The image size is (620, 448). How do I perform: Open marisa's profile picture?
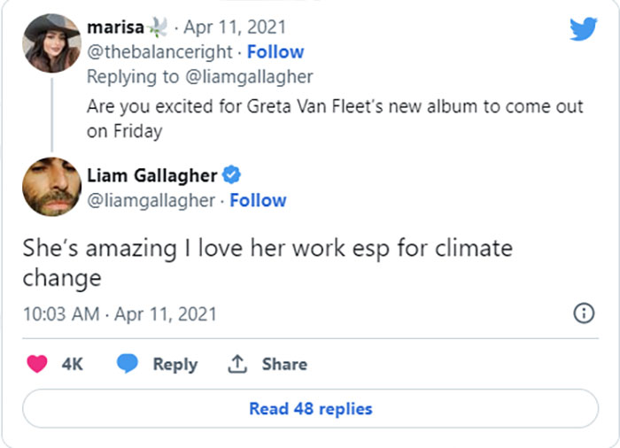tap(52, 42)
